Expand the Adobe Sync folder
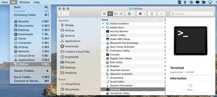The height and width of the screenshot is (97, 217). click(103, 27)
